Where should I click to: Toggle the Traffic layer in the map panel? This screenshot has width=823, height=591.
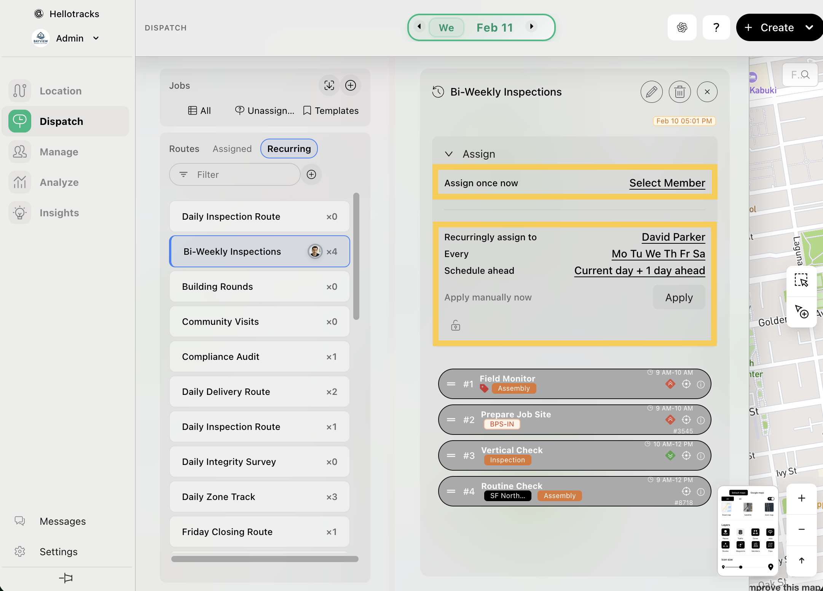click(x=740, y=532)
